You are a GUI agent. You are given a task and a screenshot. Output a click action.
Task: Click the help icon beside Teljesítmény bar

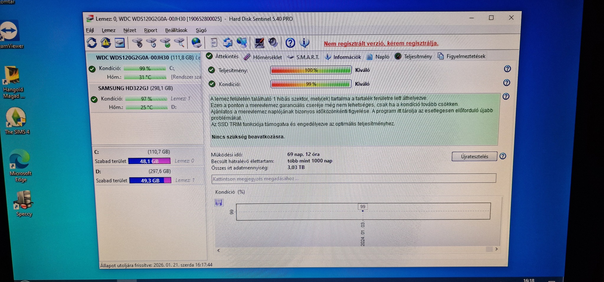(507, 69)
